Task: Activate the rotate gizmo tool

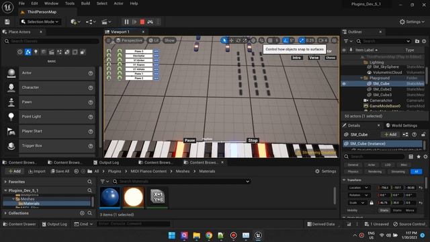Action: 239,40
